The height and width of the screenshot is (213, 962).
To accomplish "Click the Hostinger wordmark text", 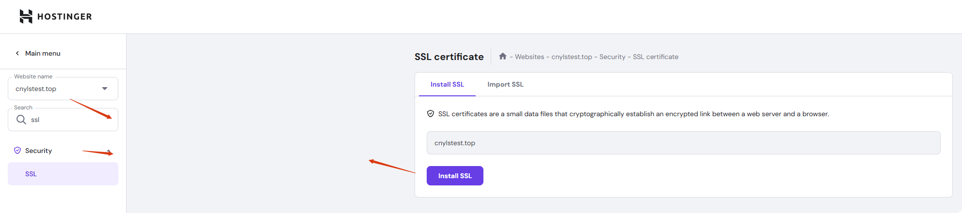I will (64, 16).
